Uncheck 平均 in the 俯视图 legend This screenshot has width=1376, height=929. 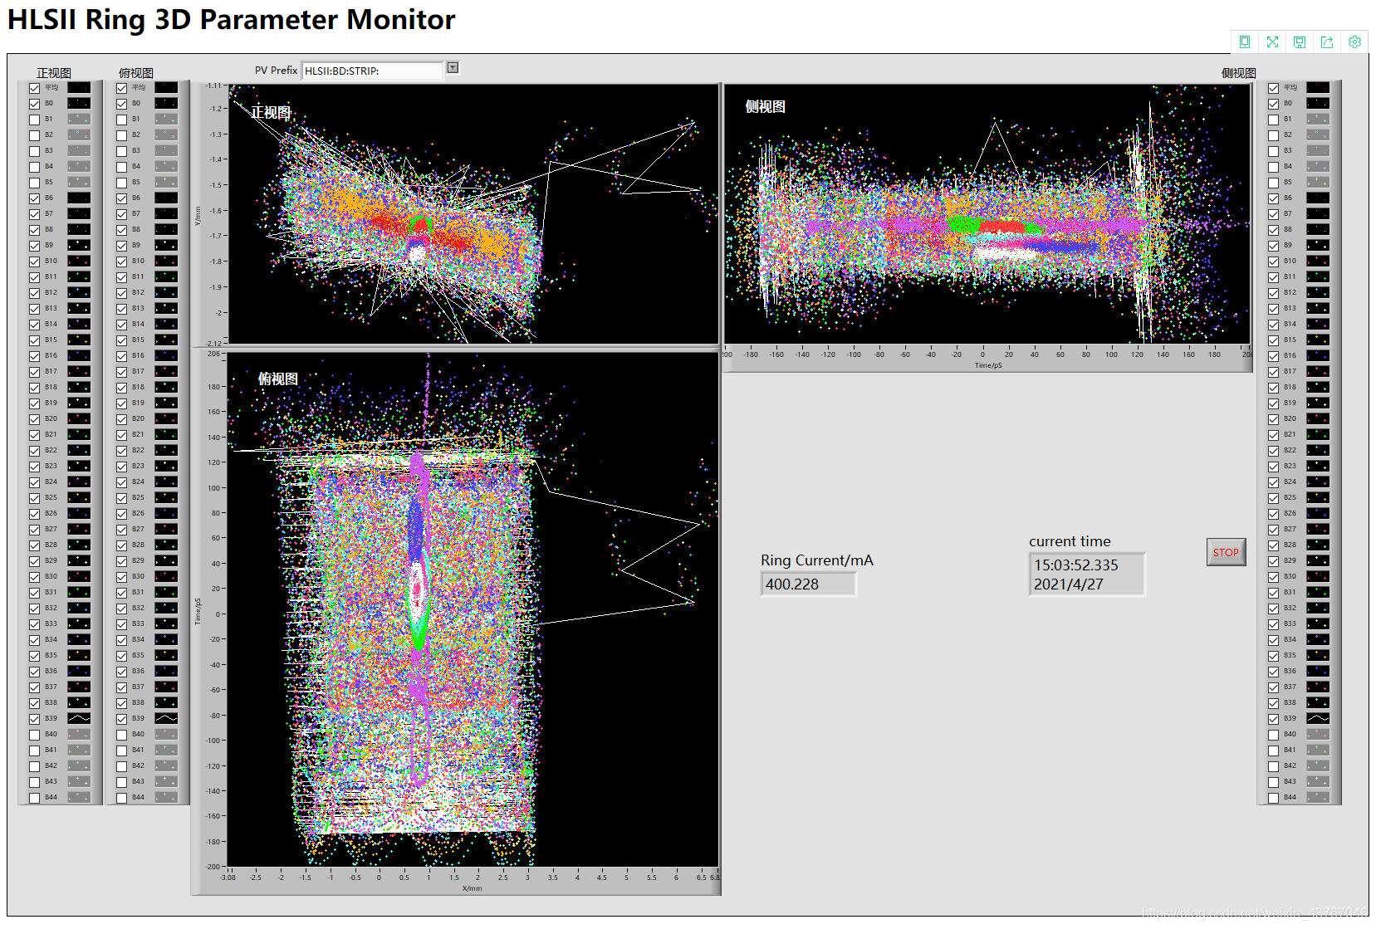[x=121, y=88]
